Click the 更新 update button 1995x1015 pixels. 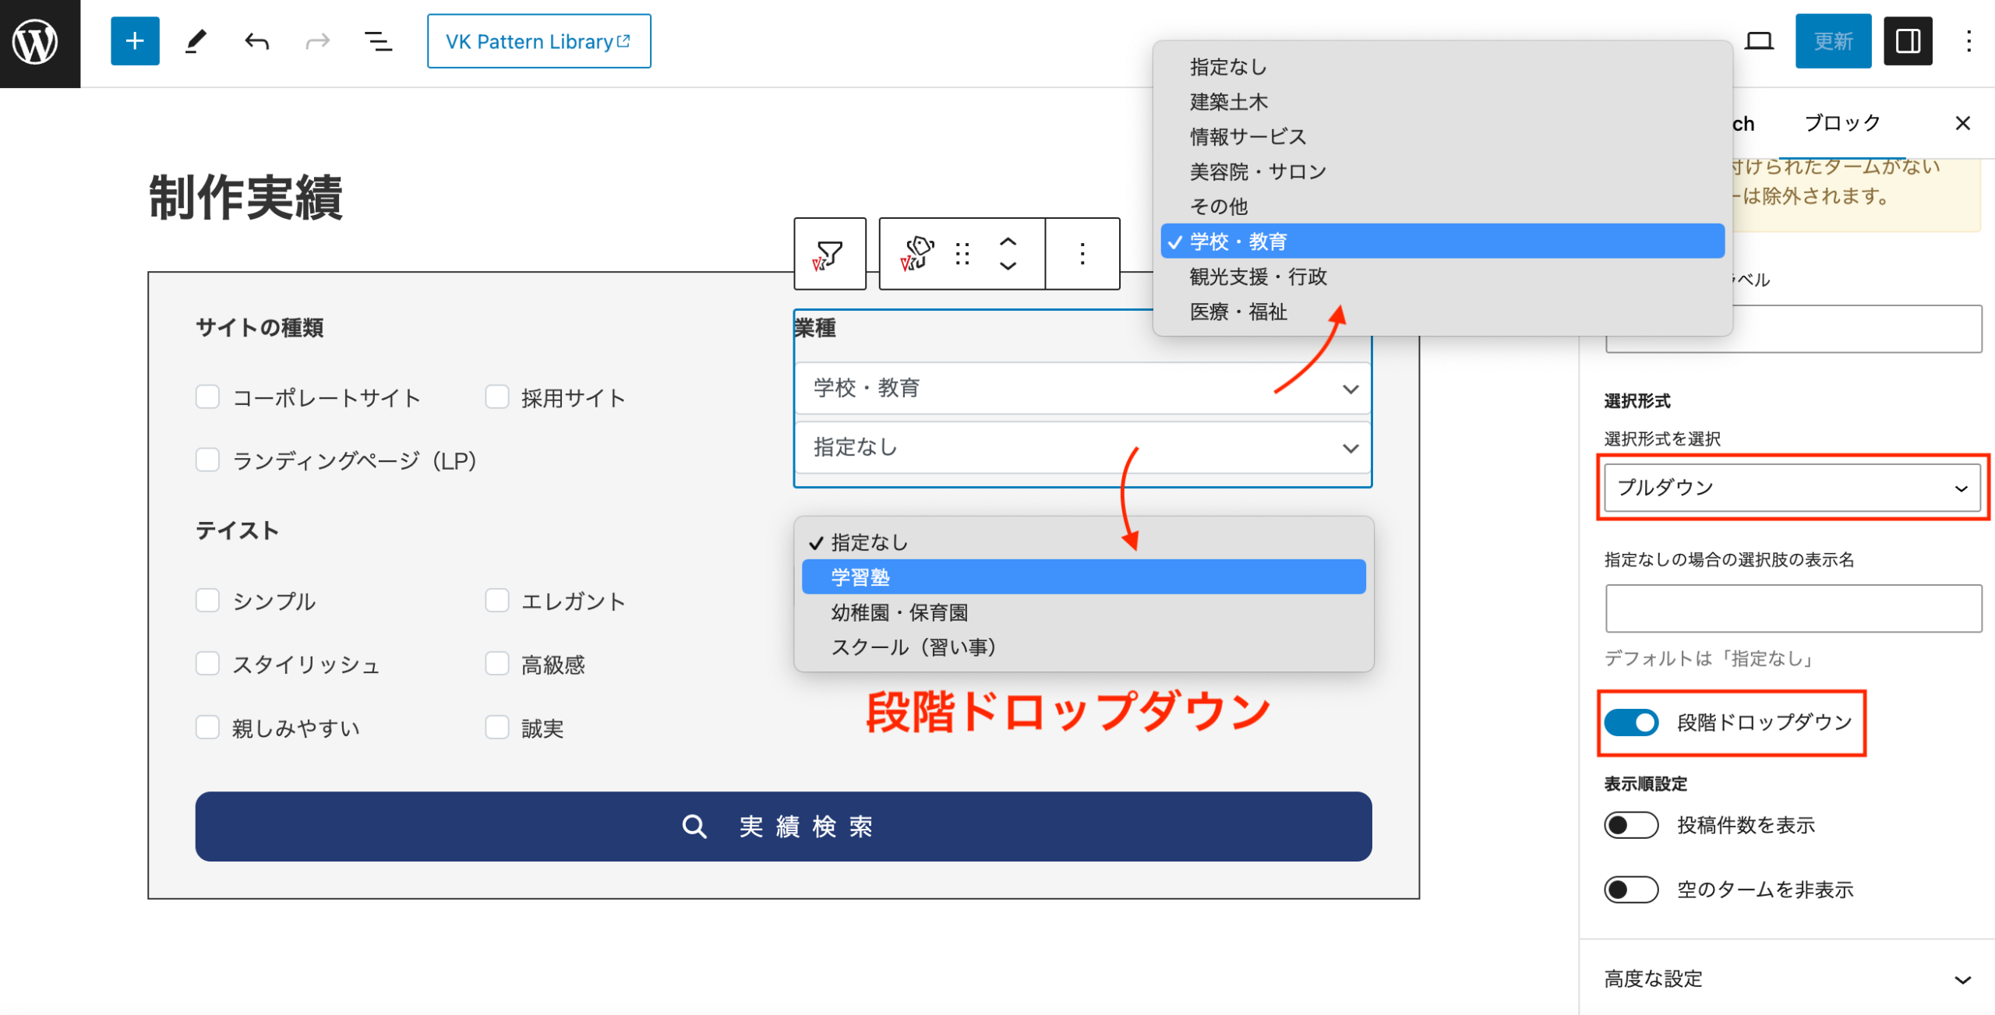tap(1833, 41)
